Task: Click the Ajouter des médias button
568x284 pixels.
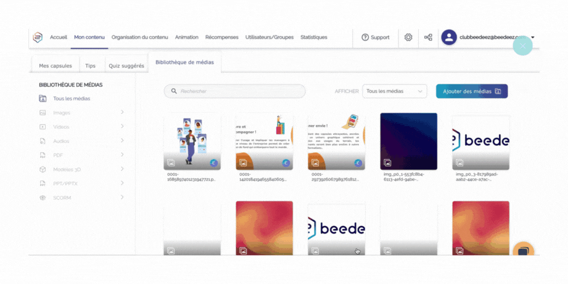Action: (471, 91)
